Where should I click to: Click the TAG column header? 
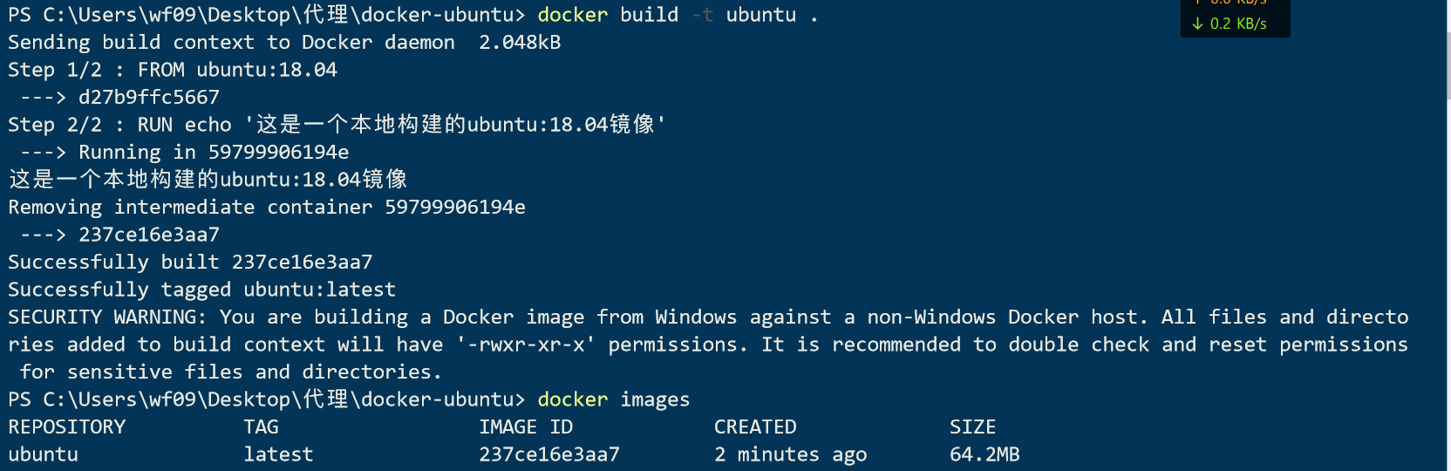coord(261,427)
